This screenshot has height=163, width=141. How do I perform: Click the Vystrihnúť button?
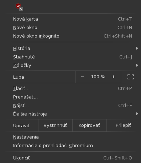[x=55, y=125]
